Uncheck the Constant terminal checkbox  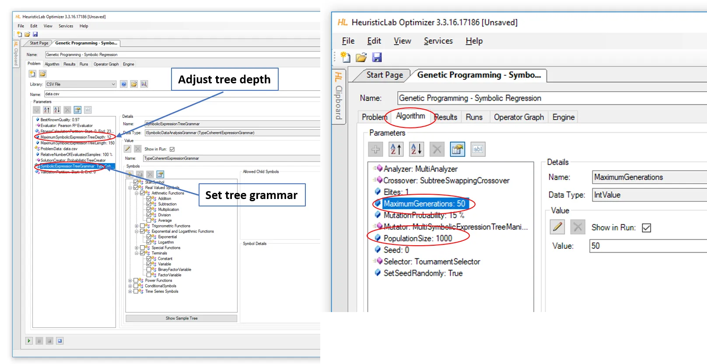[x=149, y=258]
